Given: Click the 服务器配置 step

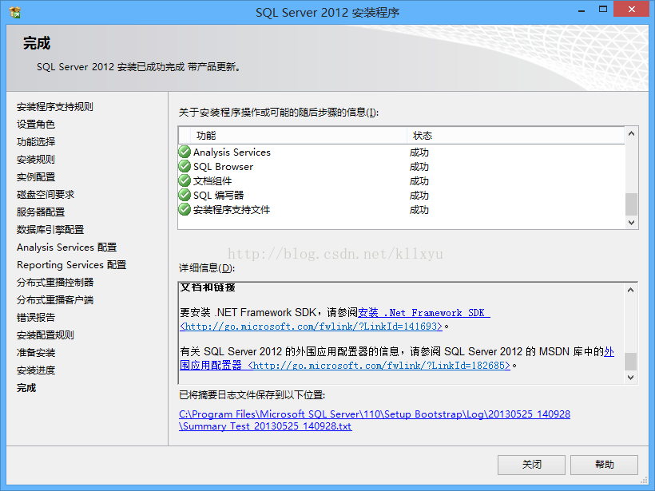Looking at the screenshot, I should point(41,212).
